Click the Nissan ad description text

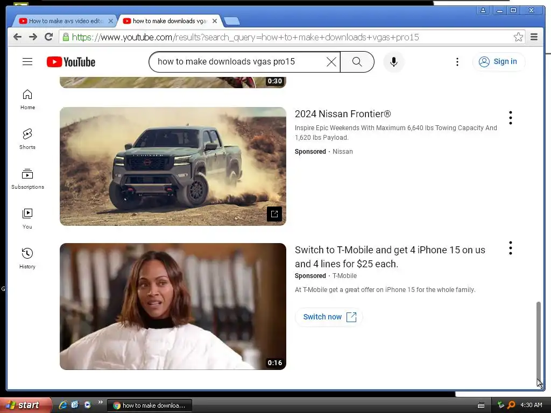pyautogui.click(x=395, y=133)
